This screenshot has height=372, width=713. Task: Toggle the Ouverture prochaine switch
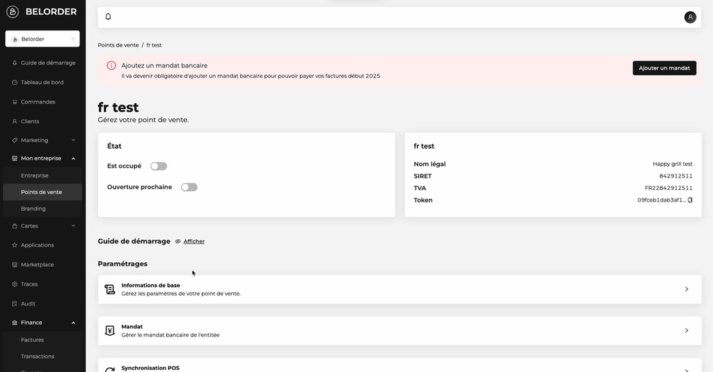pyautogui.click(x=189, y=187)
